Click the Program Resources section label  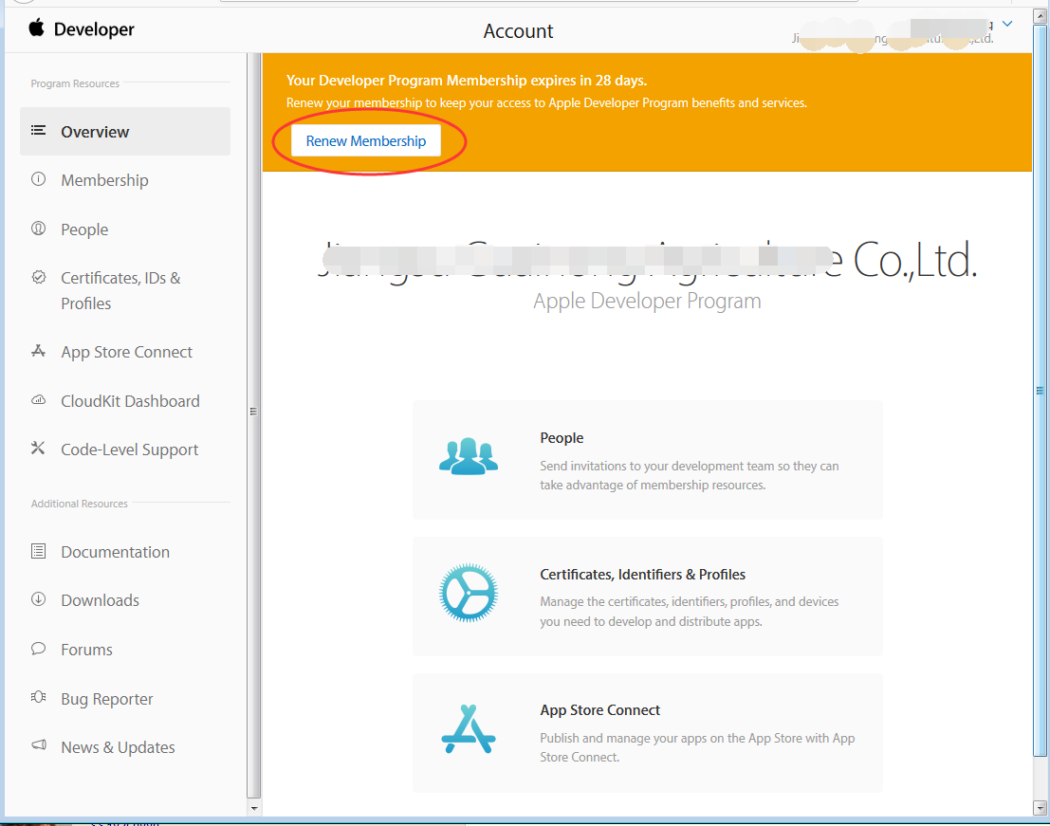[x=75, y=83]
